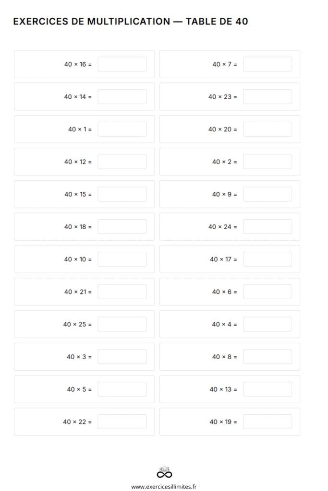This screenshot has height=491, width=328.
Task: Select the answer box for 40 × 10
Action: tap(122, 259)
